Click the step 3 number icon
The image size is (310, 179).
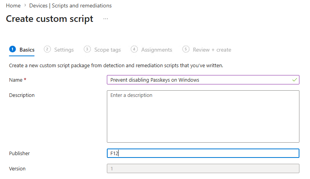click(x=87, y=49)
